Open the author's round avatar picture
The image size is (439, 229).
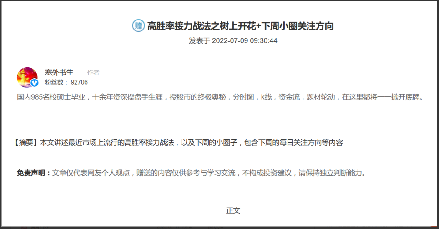tap(27, 77)
